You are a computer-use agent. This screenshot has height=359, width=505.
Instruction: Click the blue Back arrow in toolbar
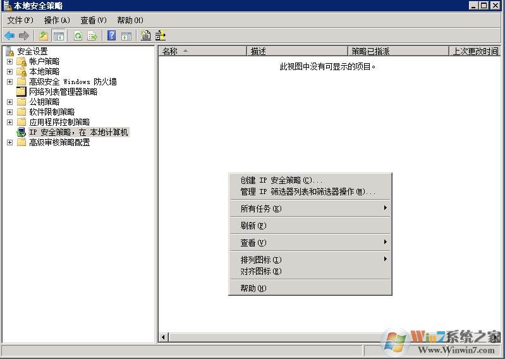(x=9, y=35)
